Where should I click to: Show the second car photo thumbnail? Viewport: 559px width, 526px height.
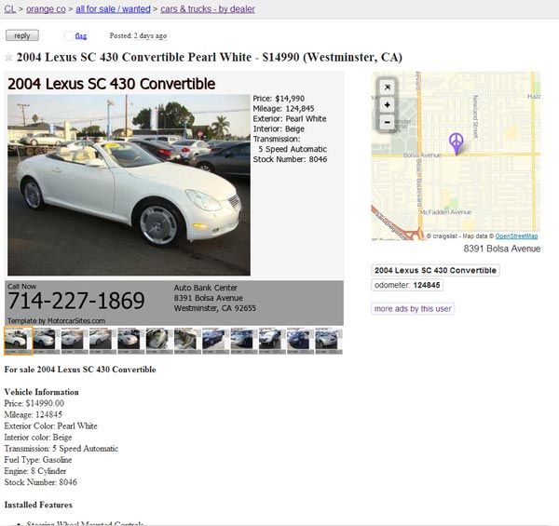coord(47,341)
